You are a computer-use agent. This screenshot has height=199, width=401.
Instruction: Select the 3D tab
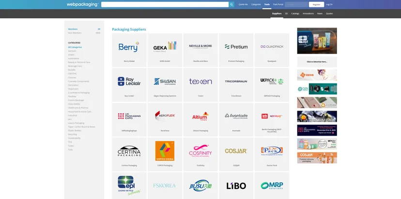coord(286,14)
